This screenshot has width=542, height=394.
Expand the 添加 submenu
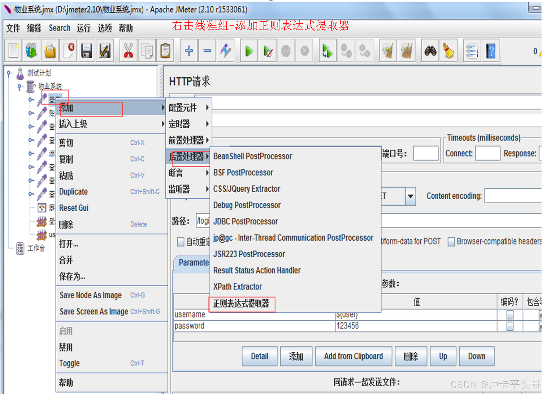[111, 108]
